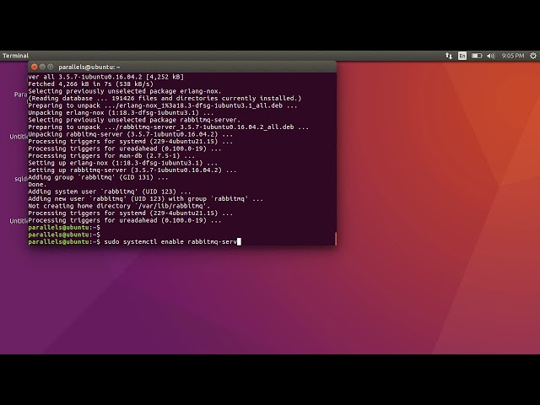This screenshot has height=405, width=540.
Task: Click the line 'Unpacking erlang-nox'
Action: (x=121, y=113)
